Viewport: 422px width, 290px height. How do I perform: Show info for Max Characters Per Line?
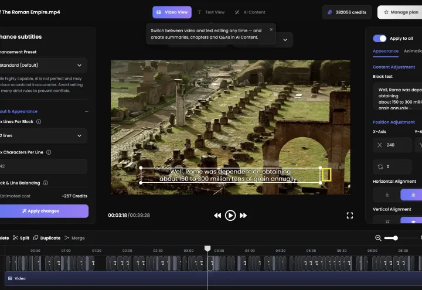click(49, 152)
